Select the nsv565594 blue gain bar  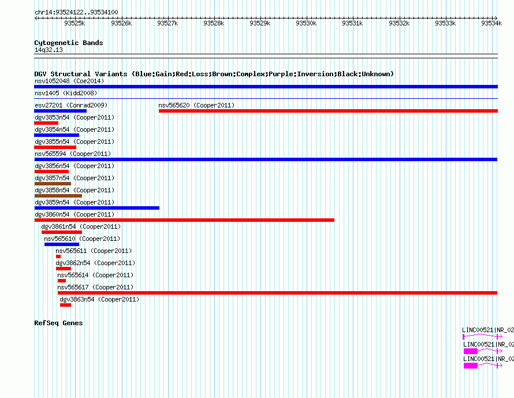pyautogui.click(x=266, y=159)
